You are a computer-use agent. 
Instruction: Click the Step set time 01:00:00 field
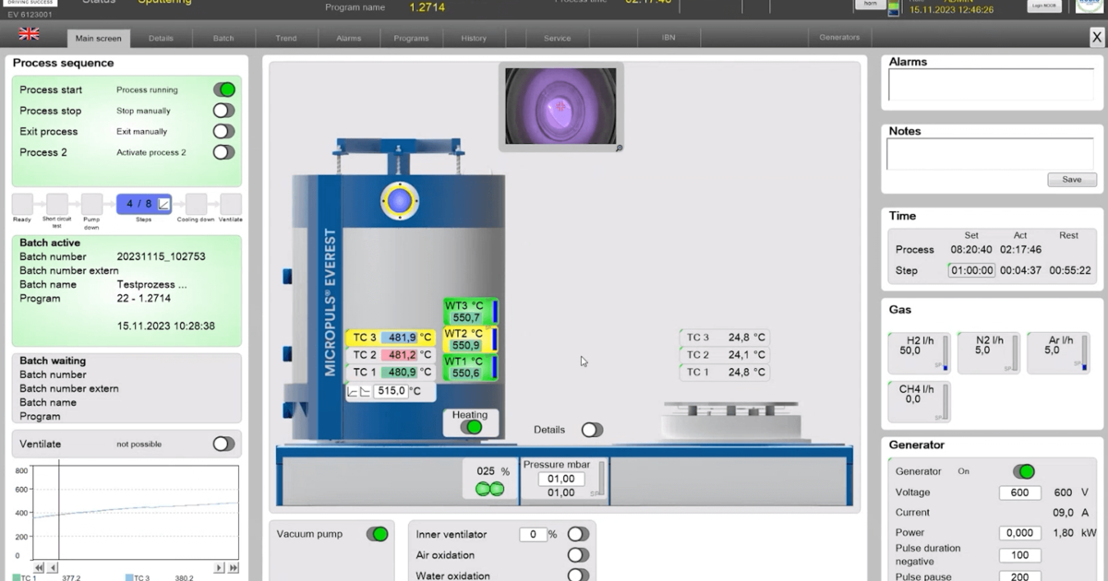(972, 270)
